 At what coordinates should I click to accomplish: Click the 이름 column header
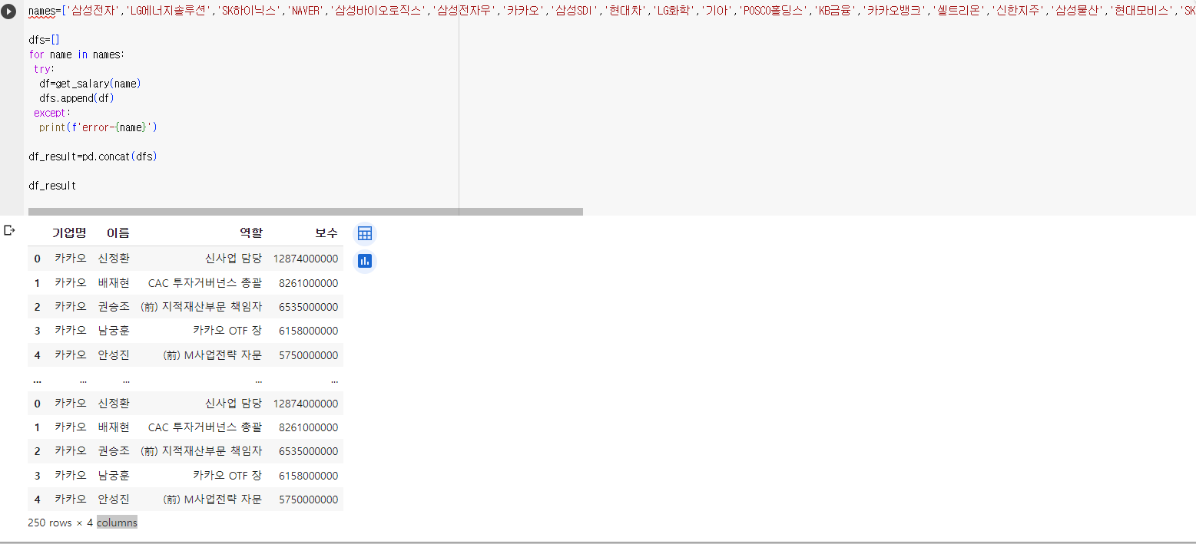(x=118, y=233)
